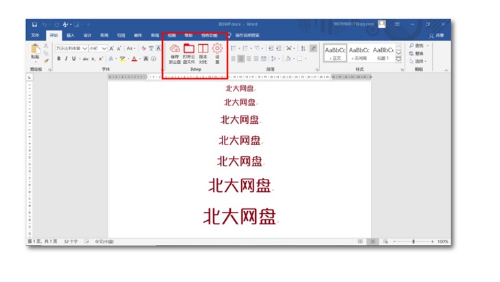Screen dimensions: 500x282
Task: Click the Decrease Indent icon
Action: pos(271,49)
